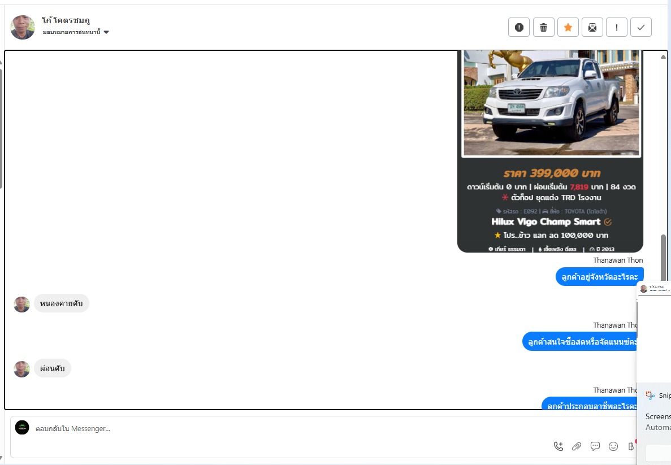Click Snipping Tool icon in notification
Viewport: 671px width, 465px height.
tap(650, 396)
